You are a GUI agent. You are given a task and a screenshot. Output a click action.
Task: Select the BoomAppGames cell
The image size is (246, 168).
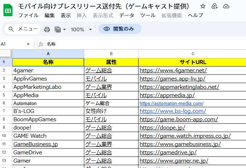tap(48, 119)
